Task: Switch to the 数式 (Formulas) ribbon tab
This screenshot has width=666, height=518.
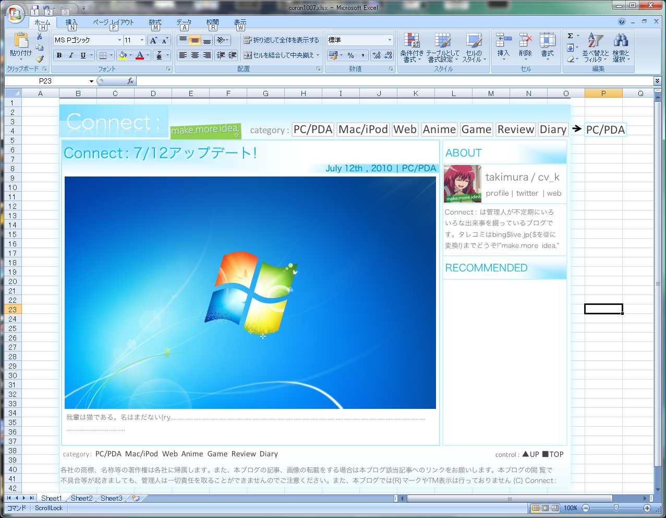Action: 155,22
